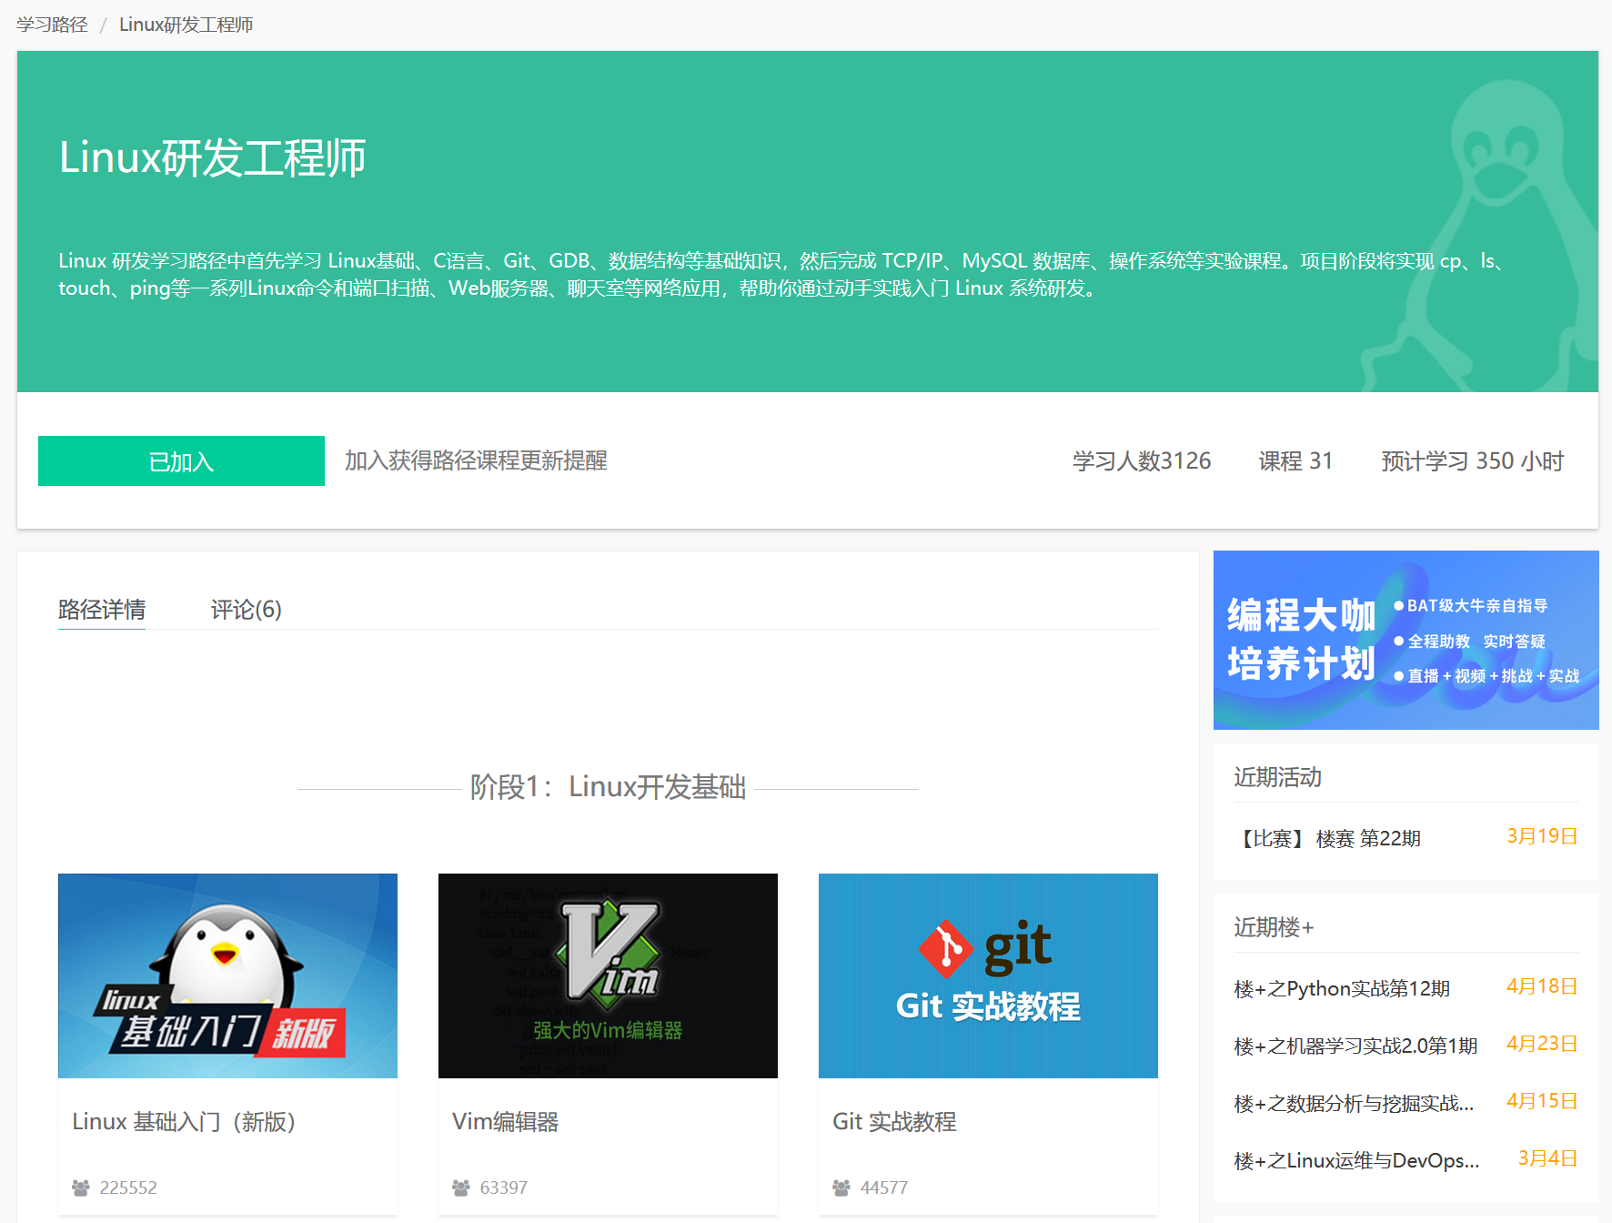This screenshot has height=1223, width=1612.
Task: Click the learners icon beside 225552
Action: [81, 1188]
